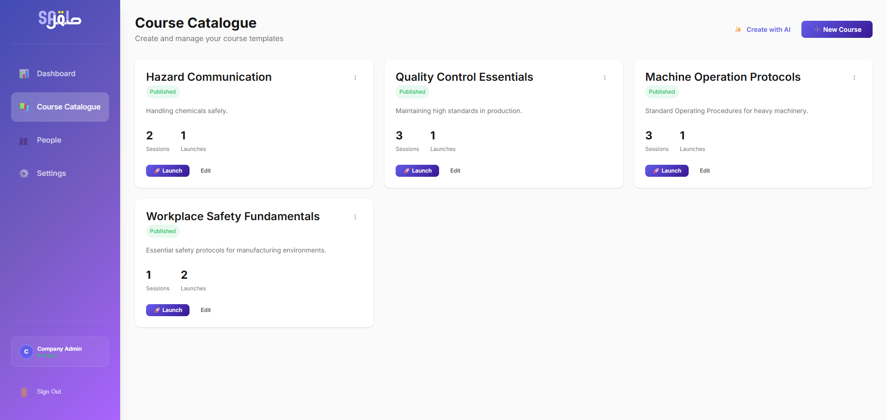
Task: Click the door icon next to Sign Out
Action: (x=24, y=391)
